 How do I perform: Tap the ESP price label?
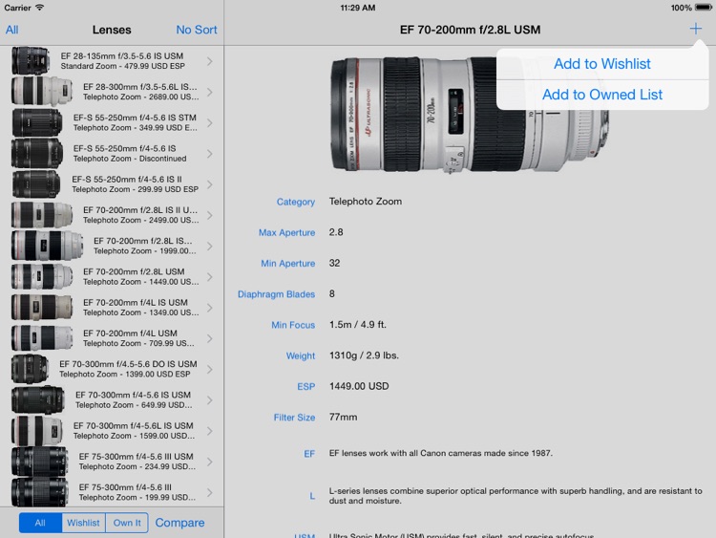click(305, 387)
